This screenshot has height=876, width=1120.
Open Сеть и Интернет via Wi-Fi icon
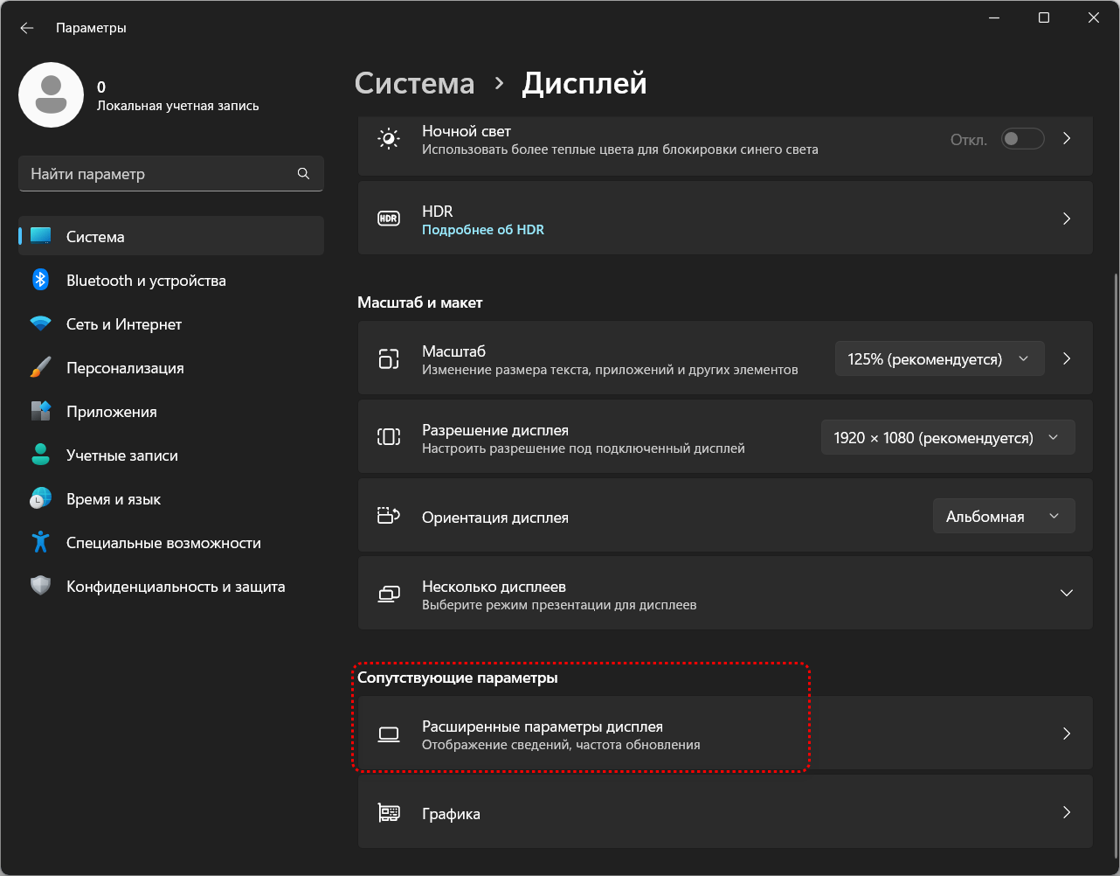(x=40, y=324)
